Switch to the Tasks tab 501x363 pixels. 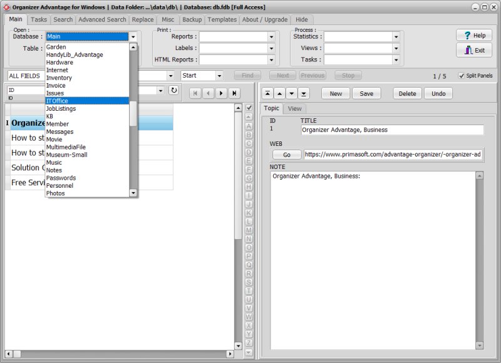39,19
